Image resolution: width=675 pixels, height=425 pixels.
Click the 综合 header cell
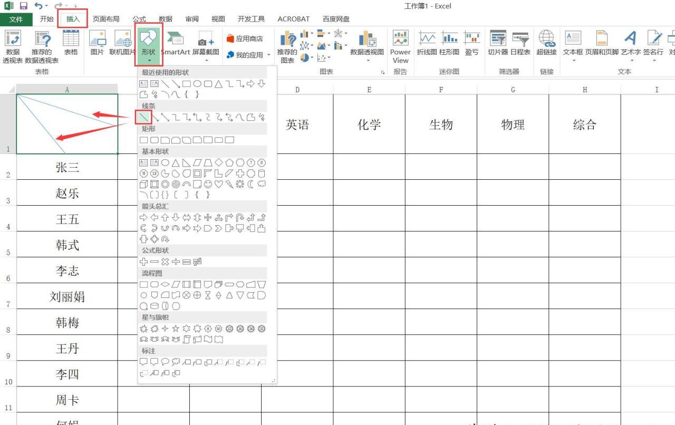click(x=585, y=124)
